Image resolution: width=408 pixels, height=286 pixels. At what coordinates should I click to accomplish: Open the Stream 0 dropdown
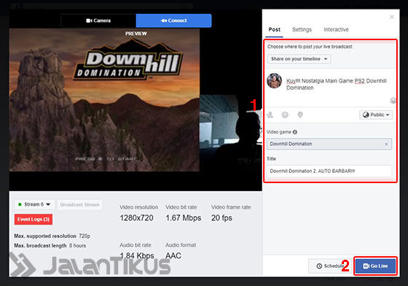(35, 204)
